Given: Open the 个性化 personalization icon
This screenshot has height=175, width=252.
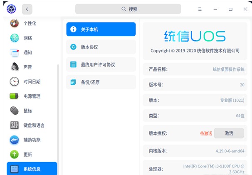Looking at the screenshot, I should (x=14, y=23).
